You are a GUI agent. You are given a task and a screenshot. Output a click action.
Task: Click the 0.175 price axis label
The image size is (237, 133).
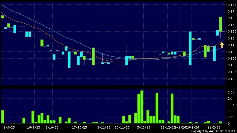232,5
